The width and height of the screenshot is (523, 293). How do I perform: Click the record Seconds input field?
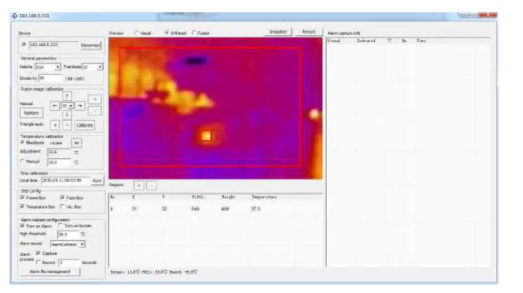[69, 262]
